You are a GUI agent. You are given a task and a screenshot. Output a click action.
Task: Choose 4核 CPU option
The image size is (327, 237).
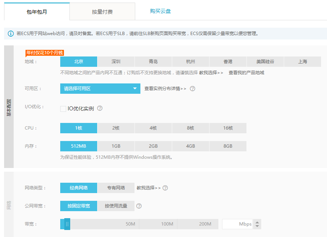[x=153, y=128]
